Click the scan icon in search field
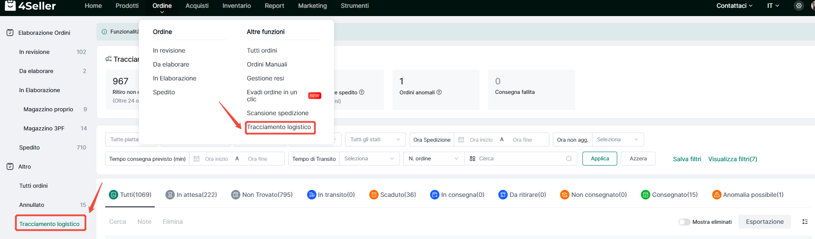The image size is (815, 239). pyautogui.click(x=472, y=159)
